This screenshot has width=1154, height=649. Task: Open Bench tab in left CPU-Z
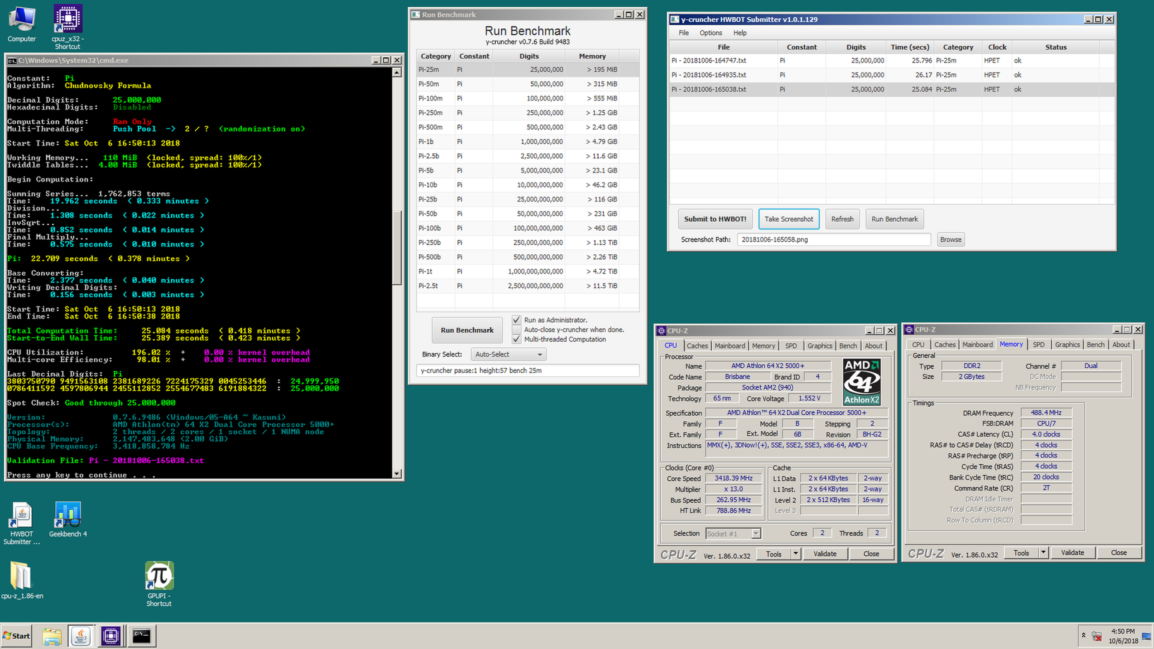pyautogui.click(x=848, y=346)
